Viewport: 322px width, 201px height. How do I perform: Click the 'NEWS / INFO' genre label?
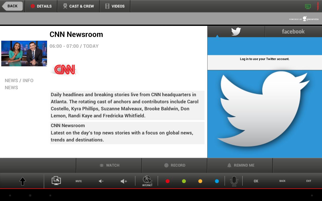tap(19, 80)
